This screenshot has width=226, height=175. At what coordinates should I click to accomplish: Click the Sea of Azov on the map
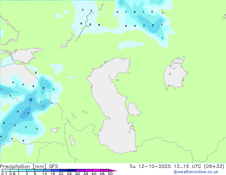(x=25, y=56)
